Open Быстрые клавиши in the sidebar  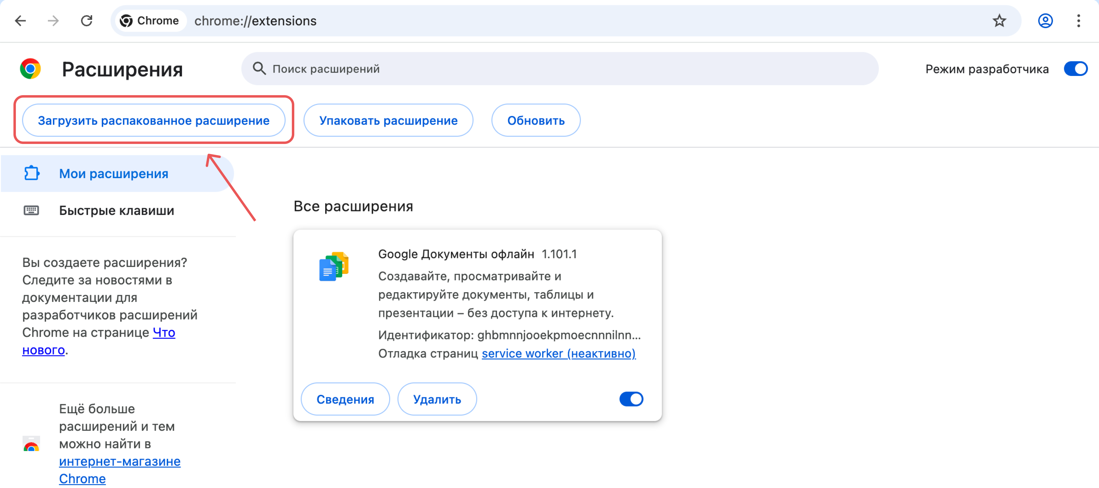pyautogui.click(x=117, y=210)
